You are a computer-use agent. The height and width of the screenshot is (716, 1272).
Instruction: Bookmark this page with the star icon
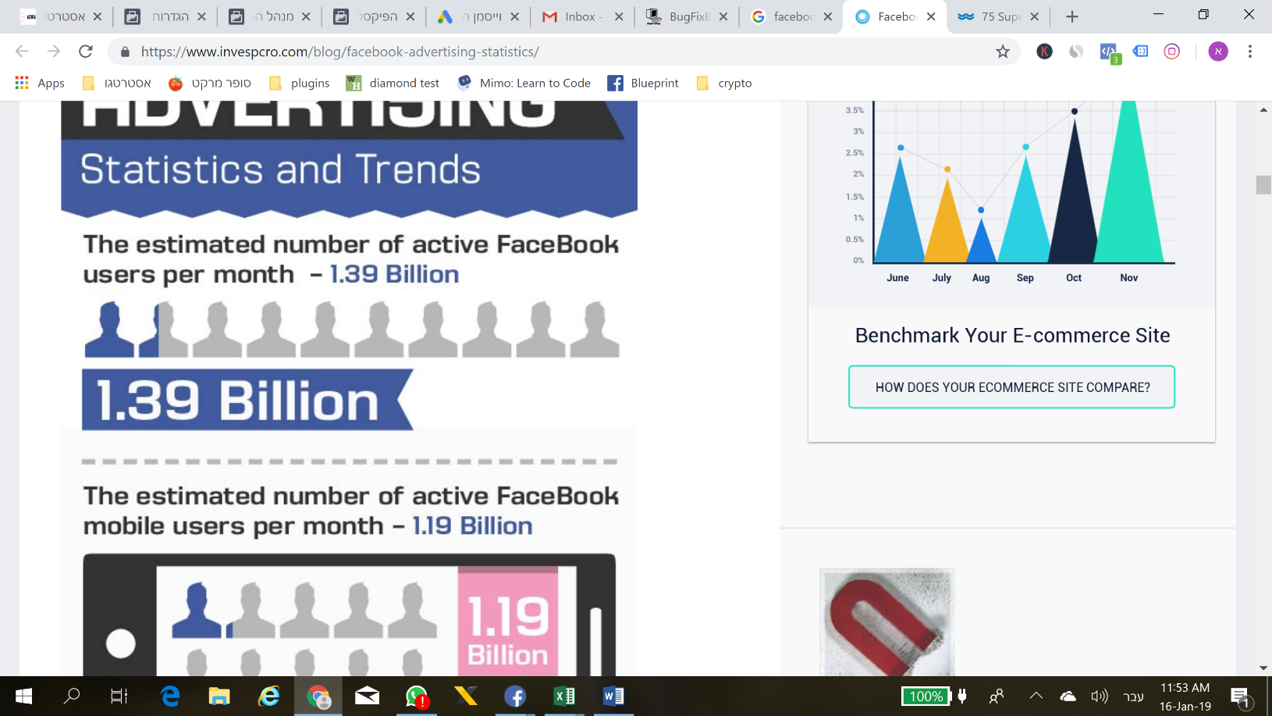[1002, 52]
